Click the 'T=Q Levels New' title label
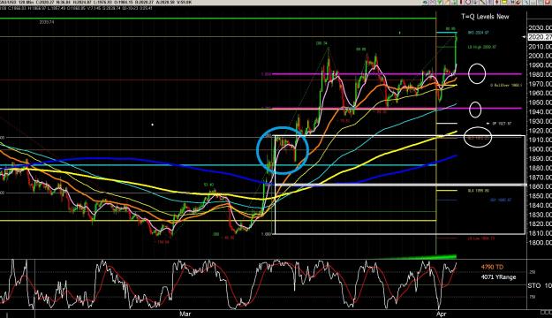Viewport: 552px width, 318px height. (485, 16)
